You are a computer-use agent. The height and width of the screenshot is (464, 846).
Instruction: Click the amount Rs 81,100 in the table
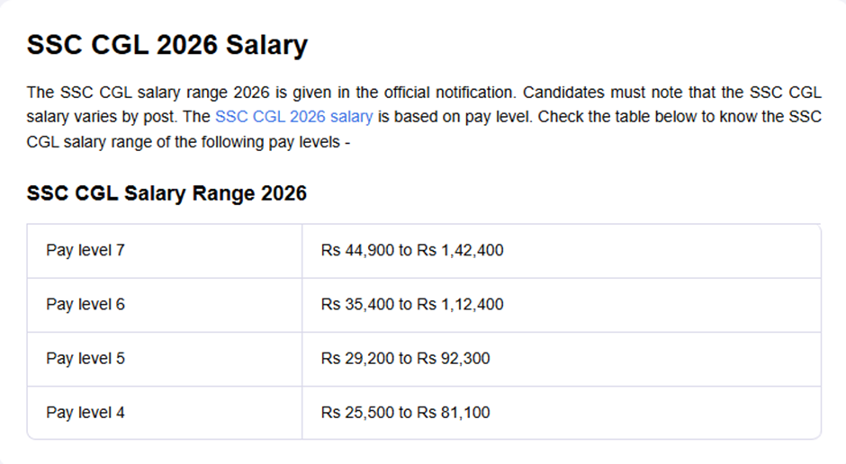tap(454, 412)
